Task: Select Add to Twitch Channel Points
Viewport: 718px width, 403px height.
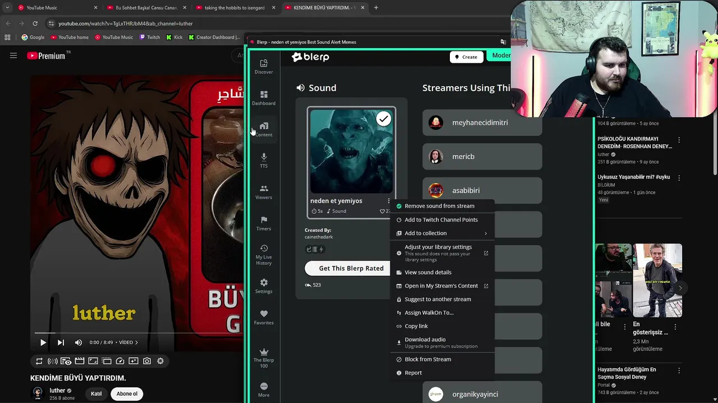Action: (442, 220)
